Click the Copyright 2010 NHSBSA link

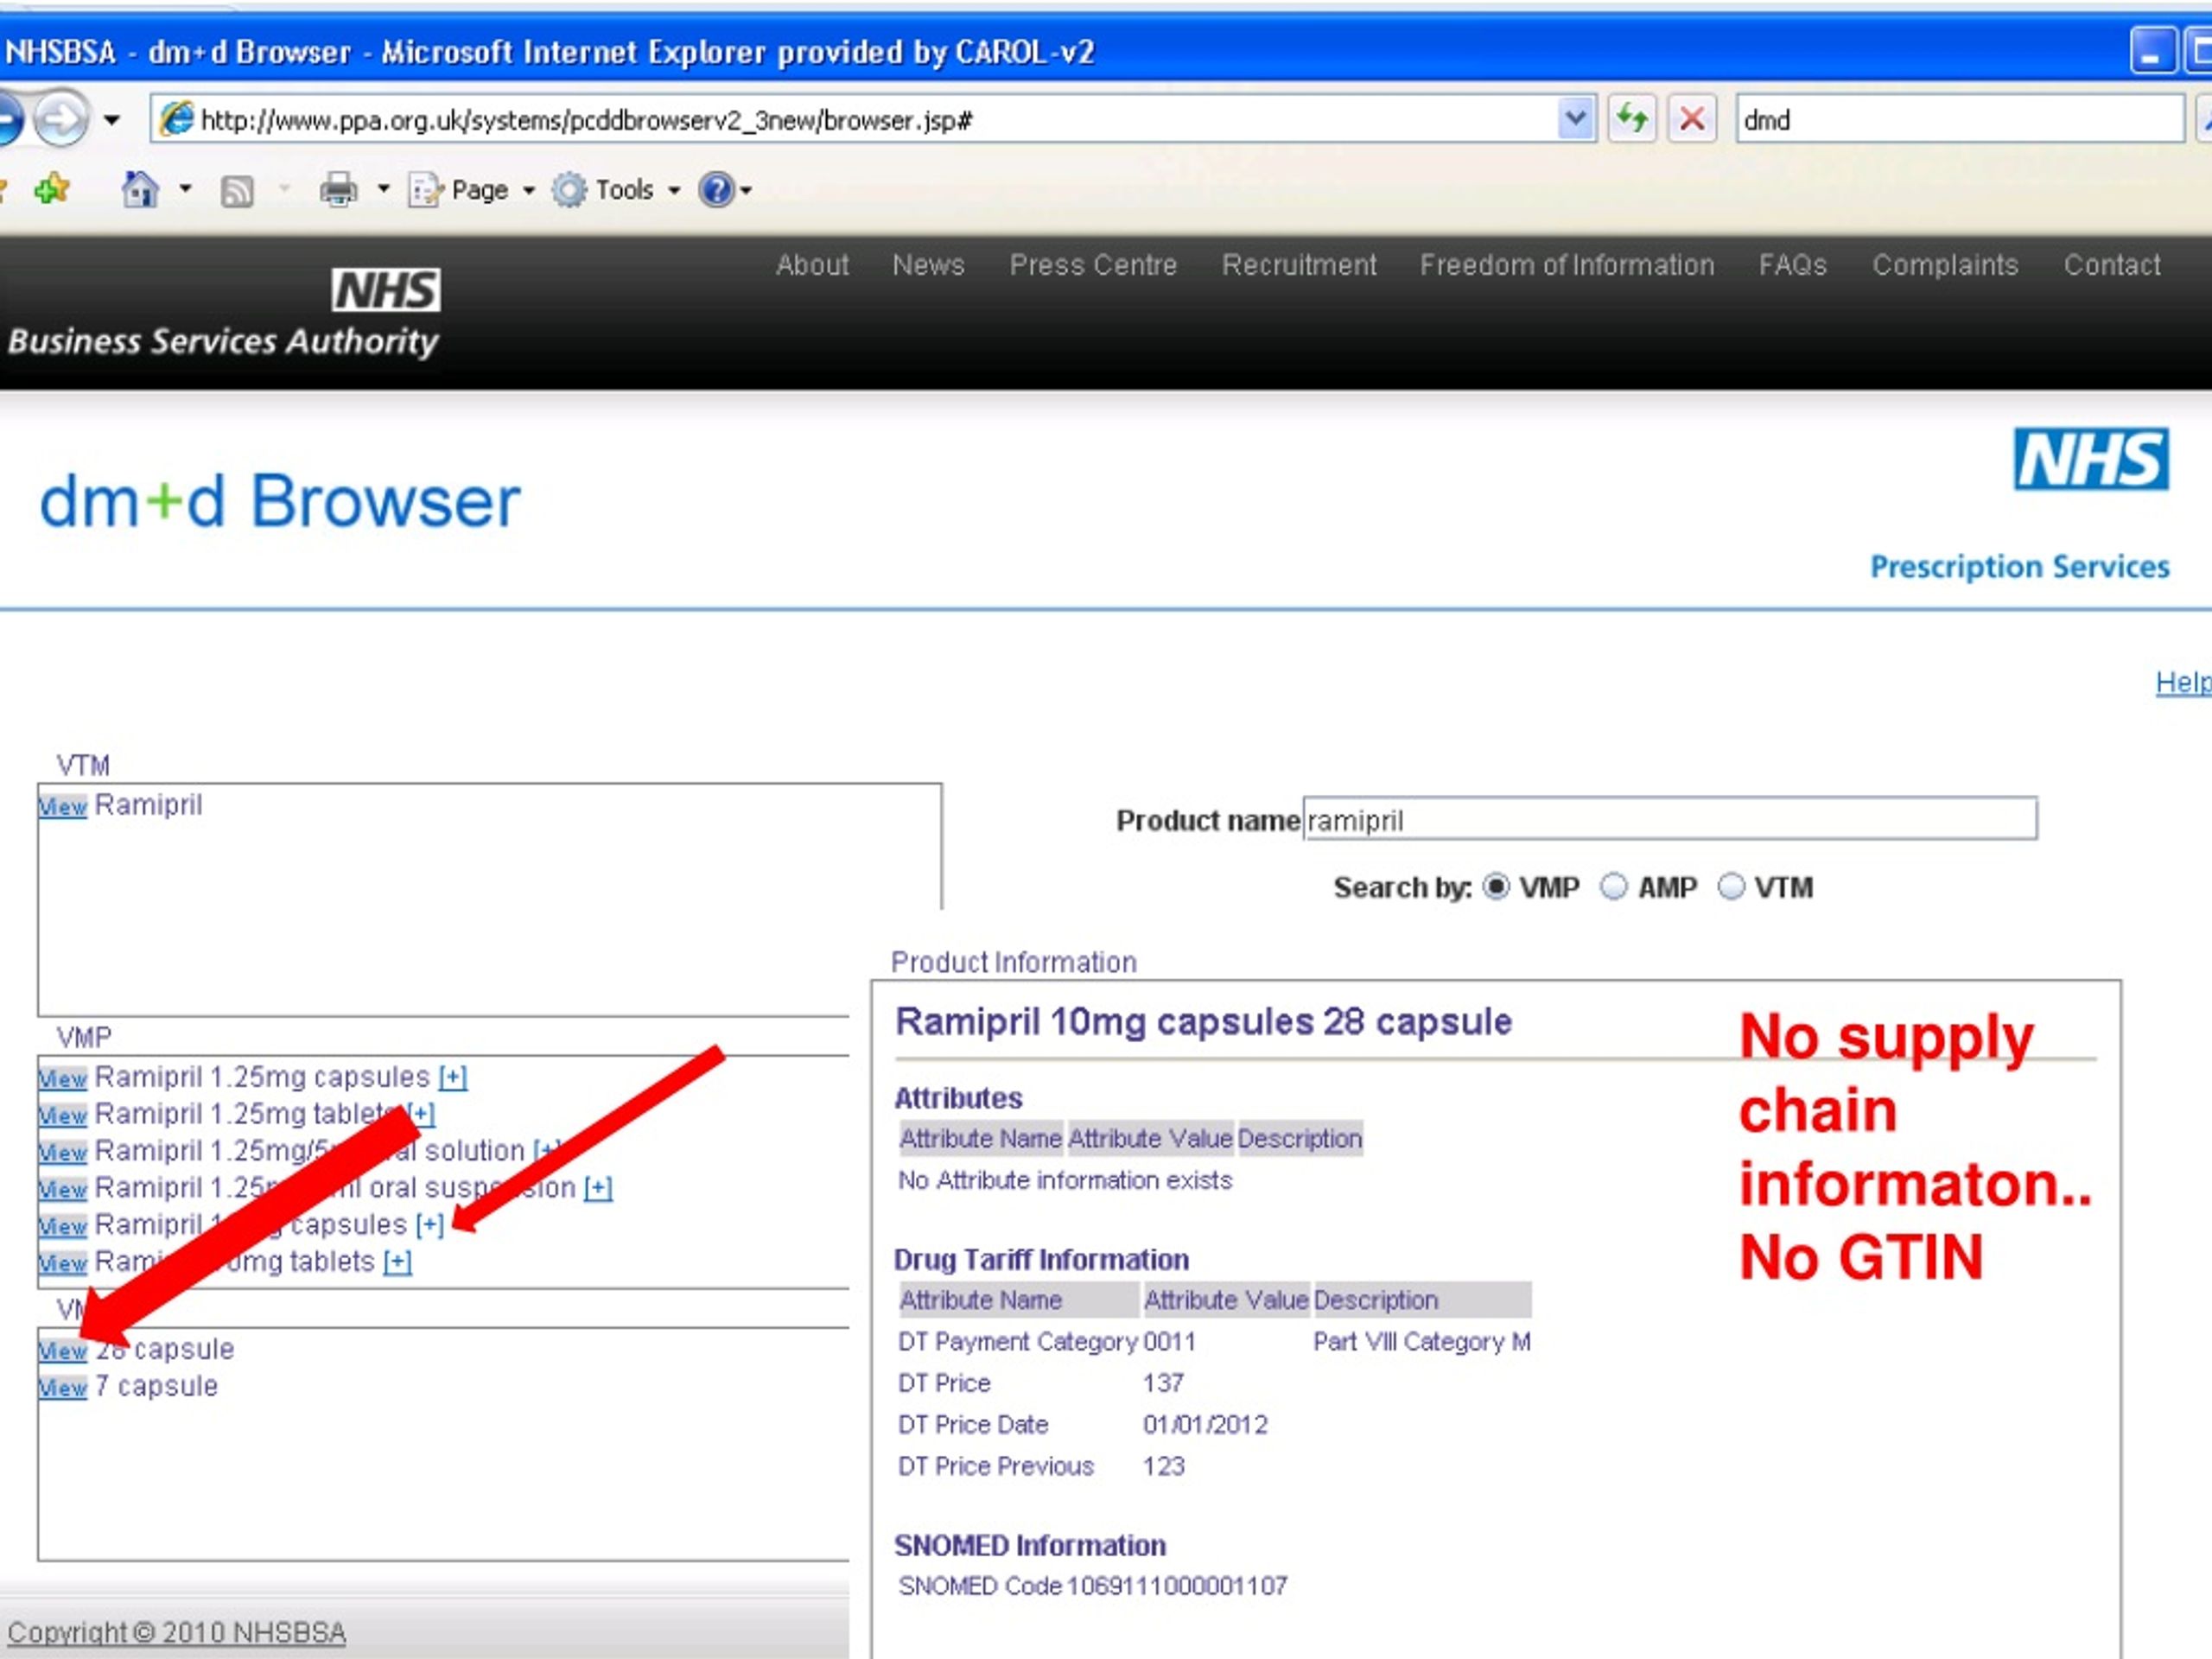176,1632
